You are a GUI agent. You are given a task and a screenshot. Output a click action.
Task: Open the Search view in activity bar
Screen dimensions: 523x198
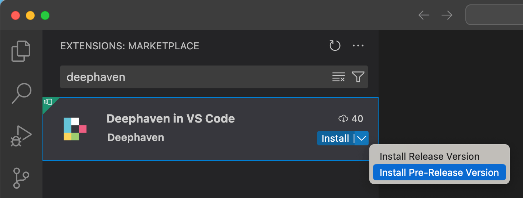pos(21,93)
